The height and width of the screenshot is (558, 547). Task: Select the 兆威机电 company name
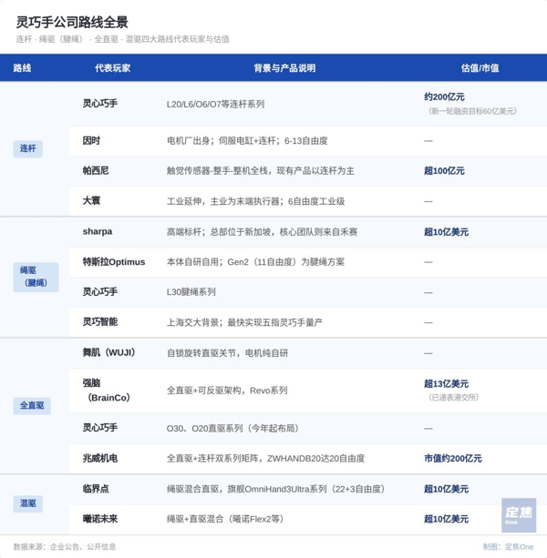pos(99,459)
